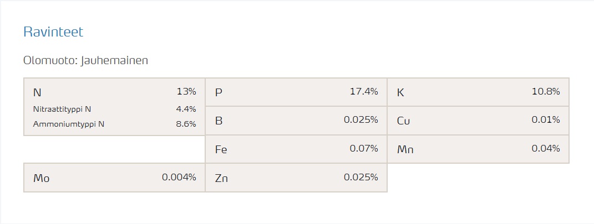Click the P phosphorus label
This screenshot has height=224, width=594.
click(219, 92)
